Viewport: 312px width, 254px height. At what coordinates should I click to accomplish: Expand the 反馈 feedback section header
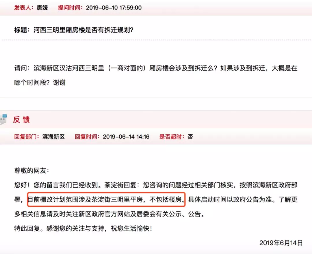click(x=21, y=119)
